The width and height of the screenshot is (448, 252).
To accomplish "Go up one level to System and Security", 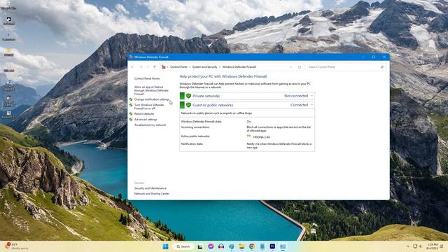I will click(155, 67).
